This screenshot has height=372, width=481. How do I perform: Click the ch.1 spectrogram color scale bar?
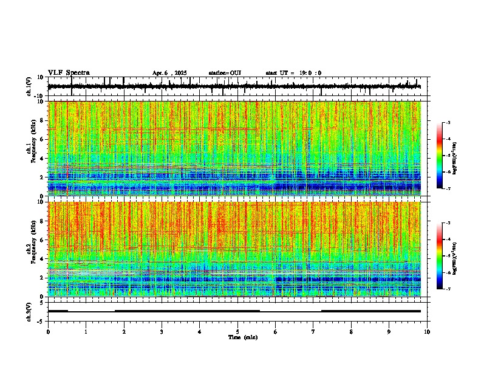click(x=439, y=156)
